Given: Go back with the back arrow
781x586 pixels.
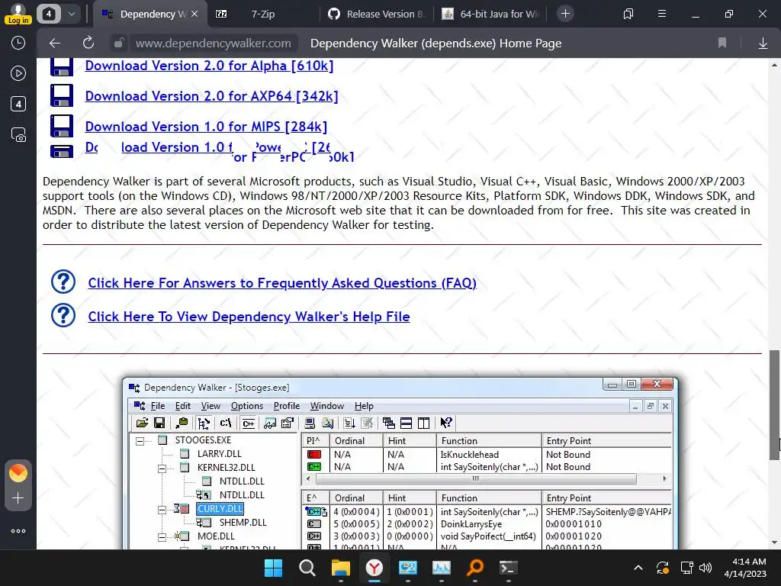Looking at the screenshot, I should pos(55,43).
